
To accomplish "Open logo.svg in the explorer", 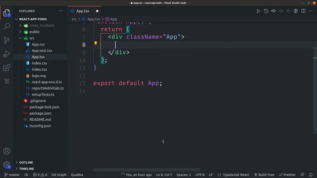I will click(x=39, y=76).
